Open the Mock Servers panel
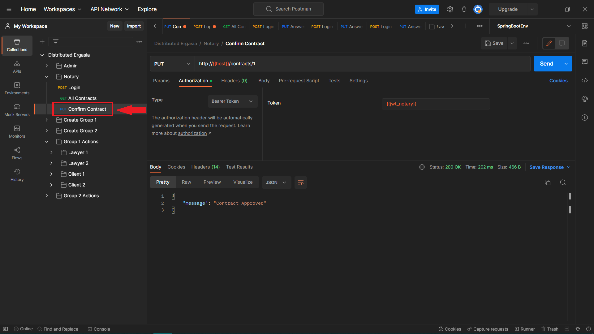This screenshot has height=334, width=594. click(17, 110)
